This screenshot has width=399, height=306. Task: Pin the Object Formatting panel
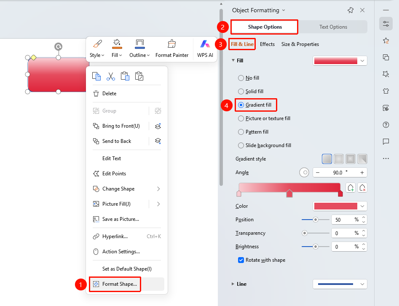point(351,10)
